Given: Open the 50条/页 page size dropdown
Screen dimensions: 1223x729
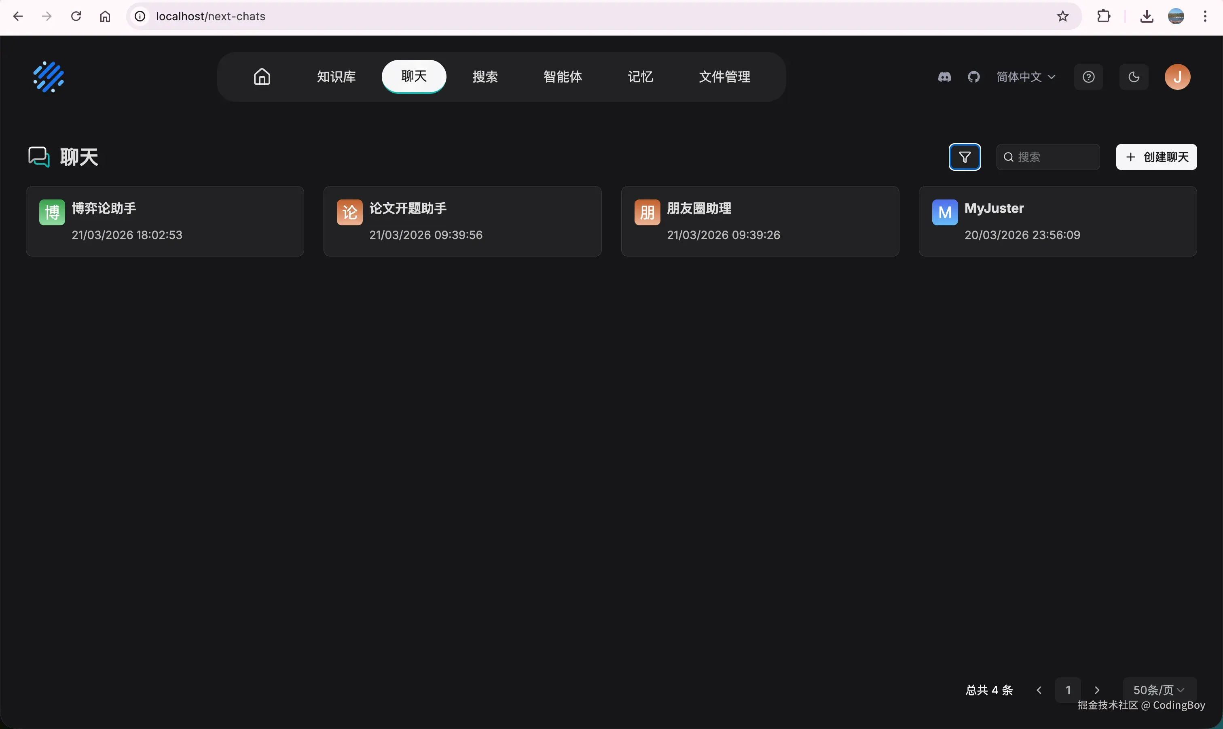Looking at the screenshot, I should tap(1159, 690).
